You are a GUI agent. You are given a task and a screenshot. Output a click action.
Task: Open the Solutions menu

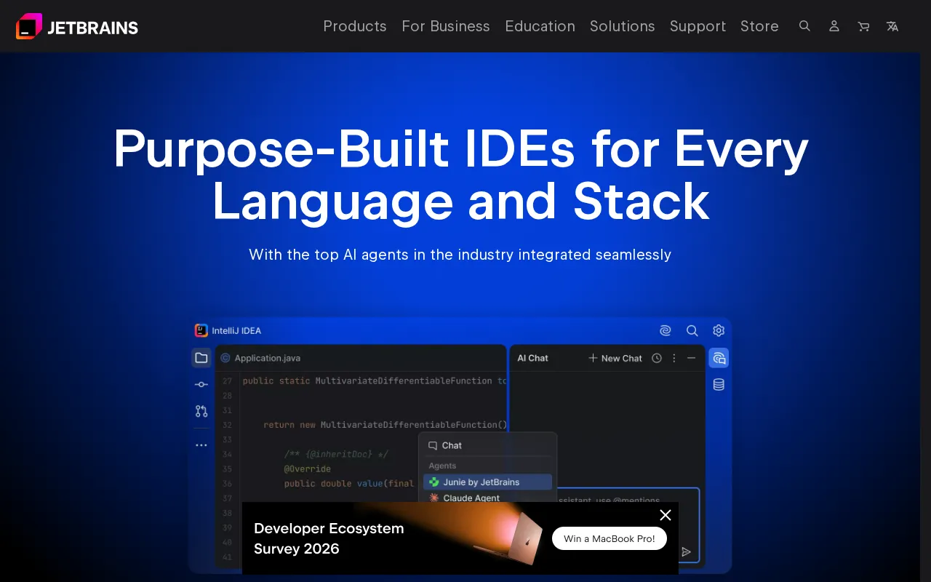[622, 26]
